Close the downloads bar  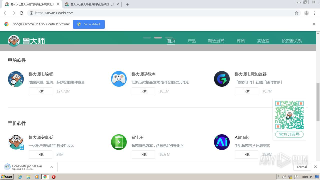click(x=315, y=167)
